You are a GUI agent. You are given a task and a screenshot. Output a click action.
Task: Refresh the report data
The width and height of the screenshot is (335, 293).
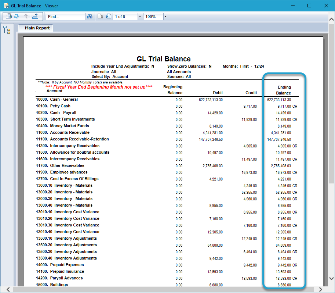click(17, 16)
